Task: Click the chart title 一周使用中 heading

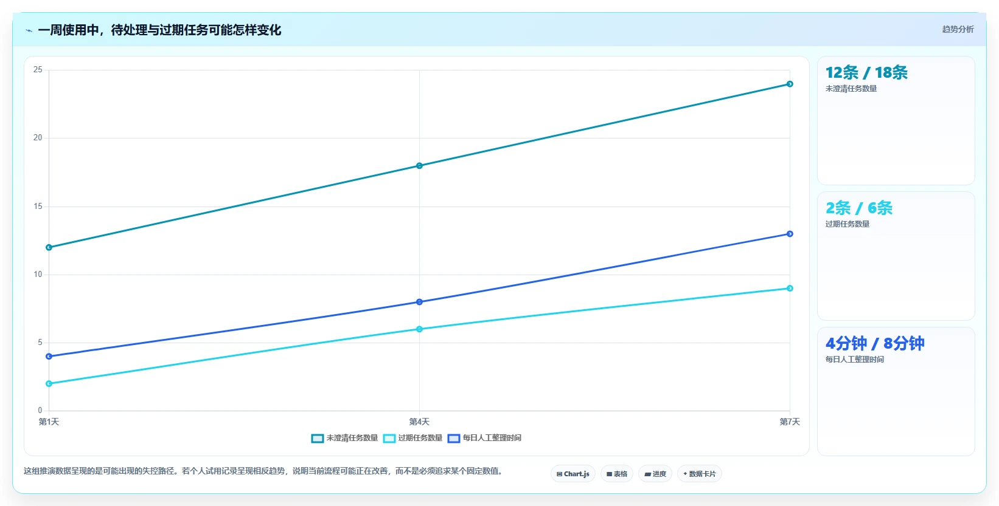Action: tap(159, 30)
